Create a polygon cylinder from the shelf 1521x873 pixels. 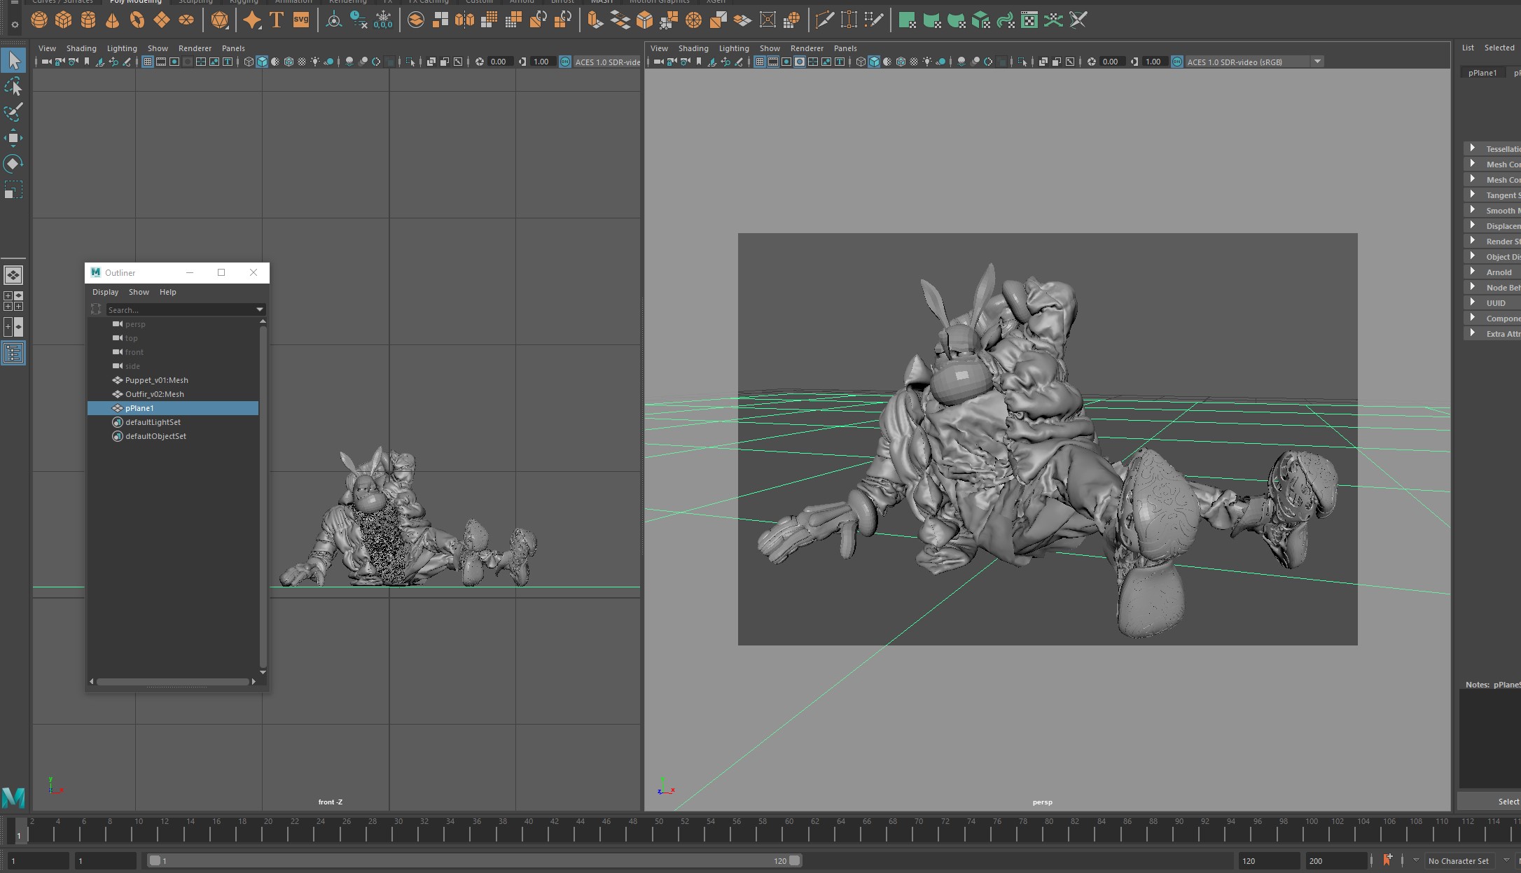[88, 20]
